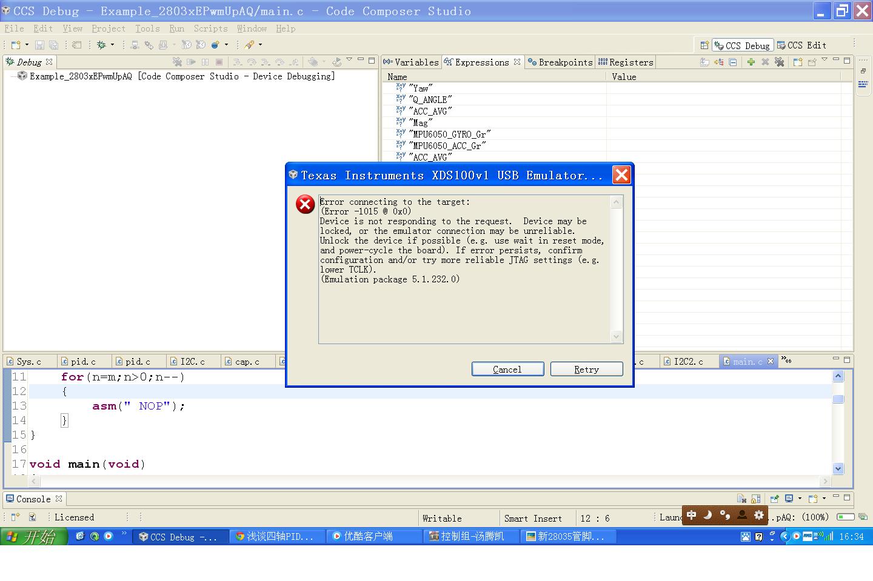Image resolution: width=873 pixels, height=581 pixels.
Task: Open the 优酷客户端 taskbar item
Action: pos(374,537)
